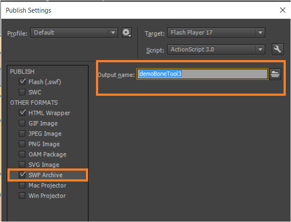
Task: Browse output location with folder icon
Action: (x=275, y=74)
